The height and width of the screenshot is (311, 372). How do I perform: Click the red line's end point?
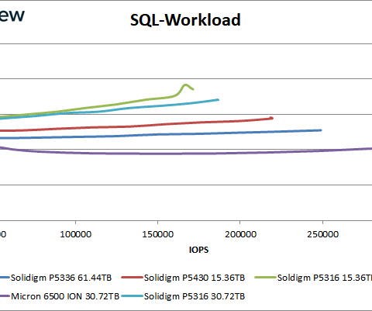271,118
